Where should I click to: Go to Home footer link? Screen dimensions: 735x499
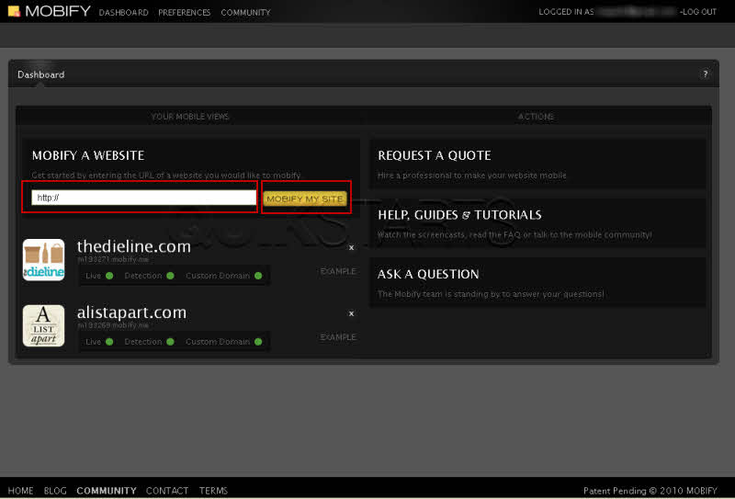20,491
